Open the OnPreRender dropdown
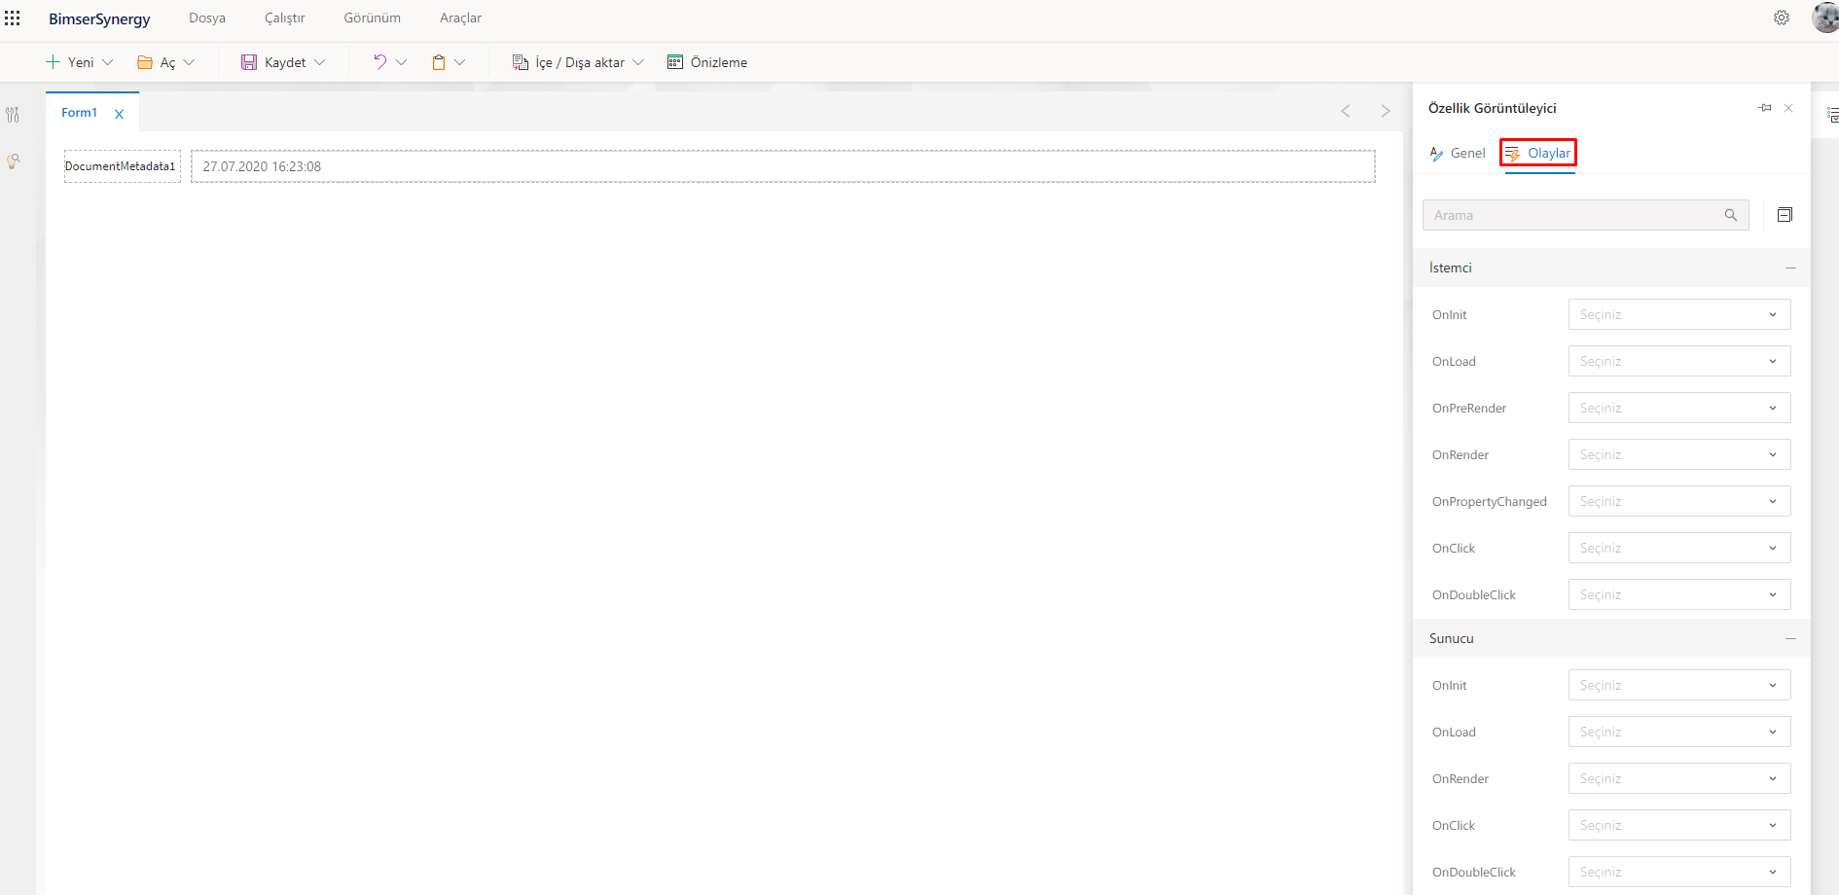Screen dimensions: 1839x895 pos(1679,408)
